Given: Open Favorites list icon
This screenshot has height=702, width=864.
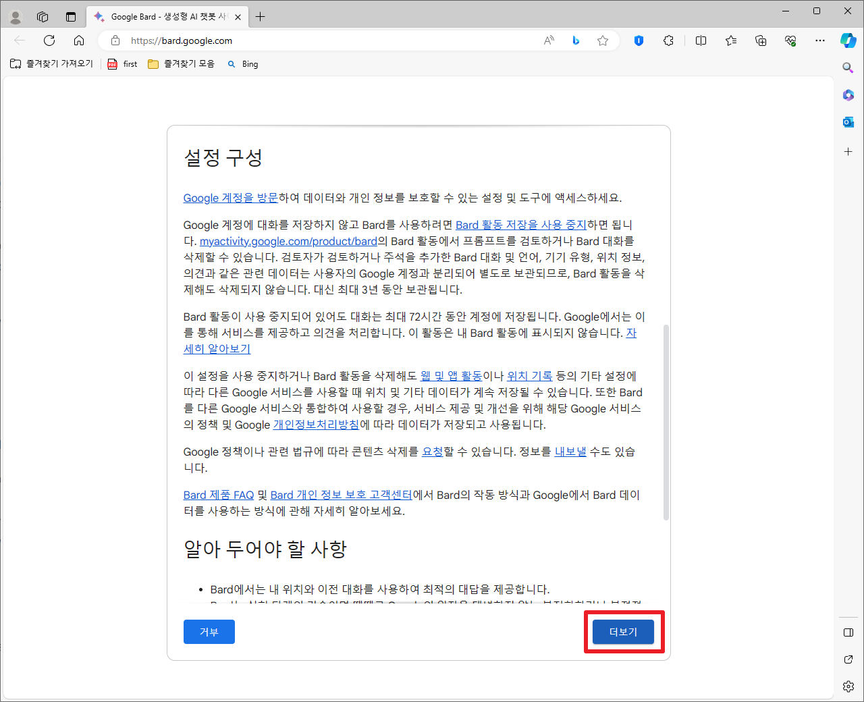Looking at the screenshot, I should coord(731,40).
